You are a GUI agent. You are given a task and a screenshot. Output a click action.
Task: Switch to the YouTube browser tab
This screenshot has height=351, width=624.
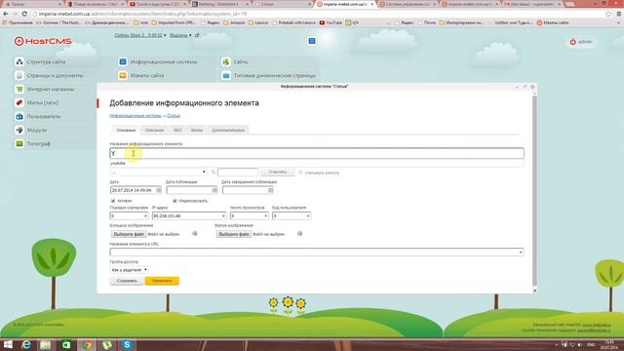click(158, 4)
